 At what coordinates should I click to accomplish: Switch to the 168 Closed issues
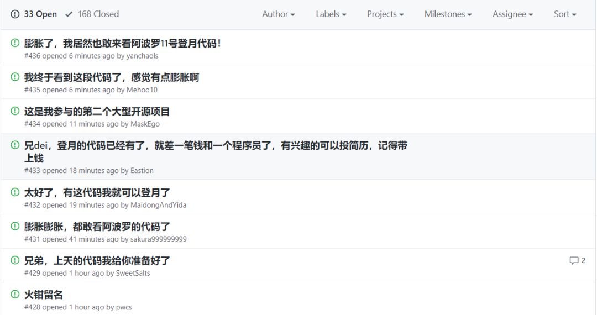coord(92,14)
